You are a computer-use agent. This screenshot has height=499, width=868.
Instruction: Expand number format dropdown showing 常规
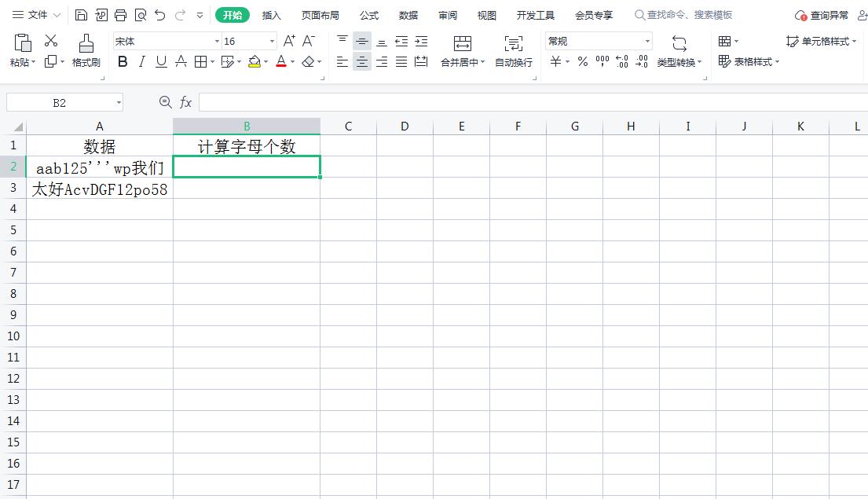tap(647, 41)
